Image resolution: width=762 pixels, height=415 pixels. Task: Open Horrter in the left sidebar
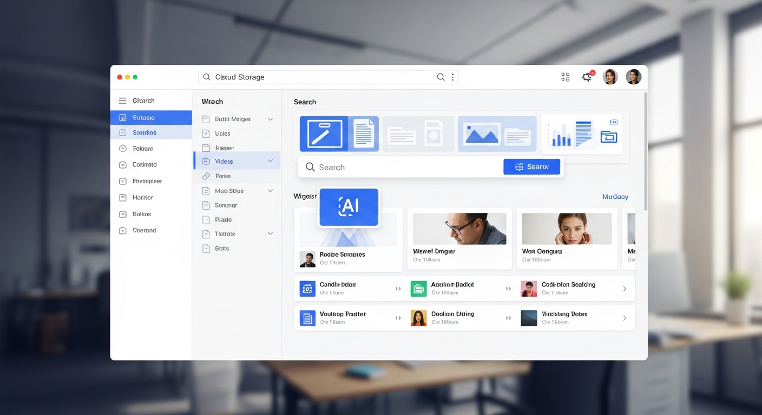[x=143, y=198]
